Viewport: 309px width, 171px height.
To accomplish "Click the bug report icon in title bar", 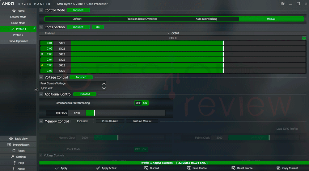I will click(283, 4).
